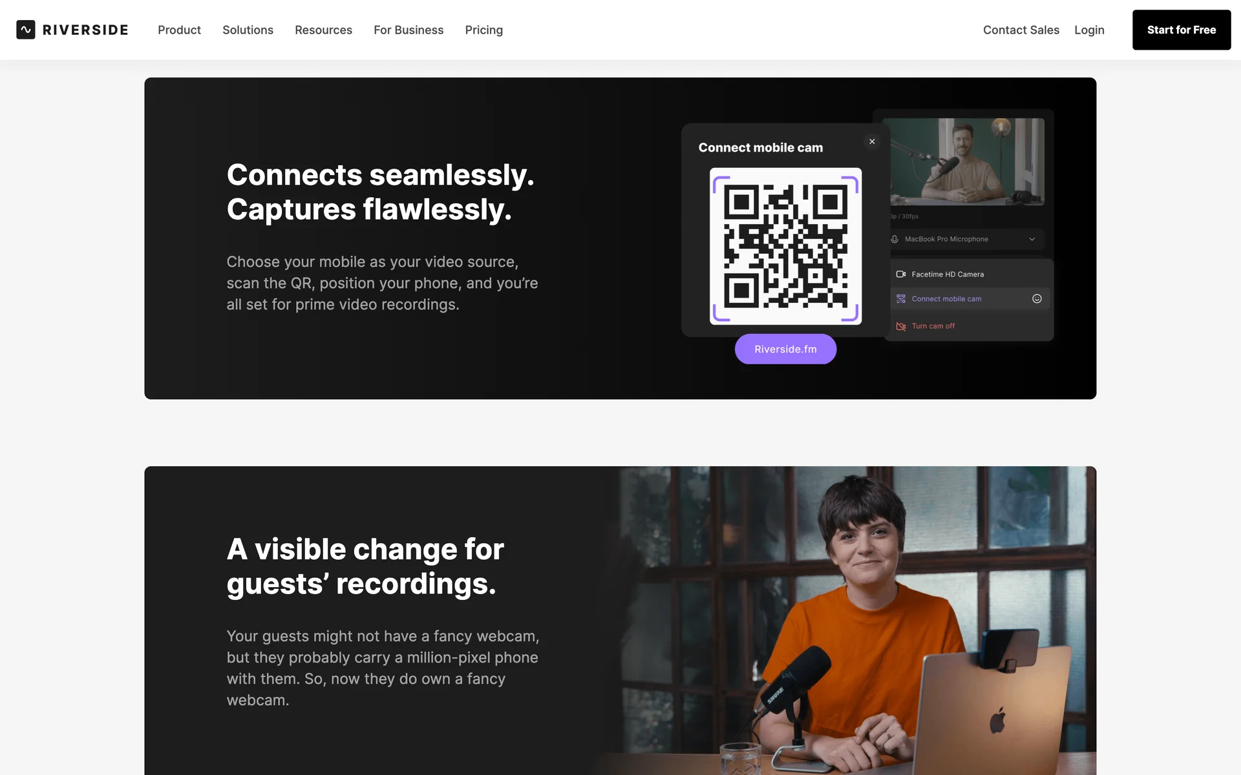
Task: Click the smiley icon on Connect mobile cam row
Action: pos(1037,298)
